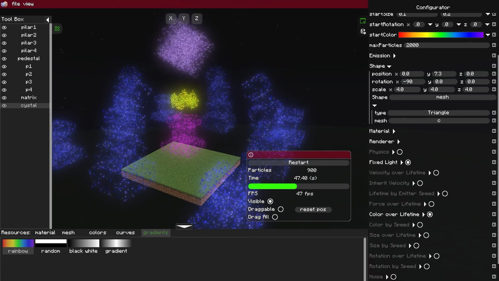
Task: Toggle visibility of pilar1 layer
Action: click(x=4, y=27)
